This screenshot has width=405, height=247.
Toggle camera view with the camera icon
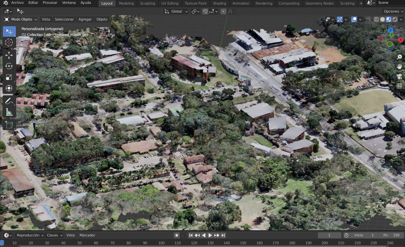click(x=399, y=76)
